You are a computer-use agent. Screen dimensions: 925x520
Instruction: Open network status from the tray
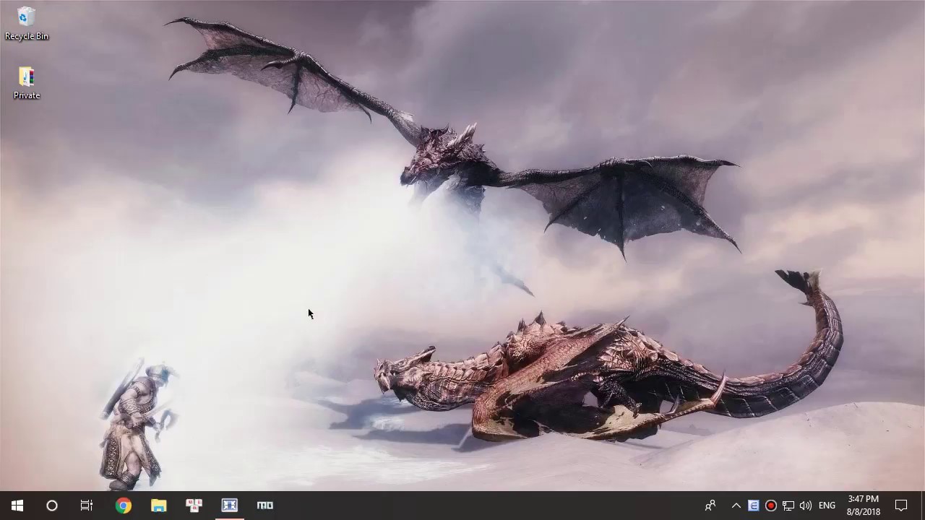pos(788,506)
